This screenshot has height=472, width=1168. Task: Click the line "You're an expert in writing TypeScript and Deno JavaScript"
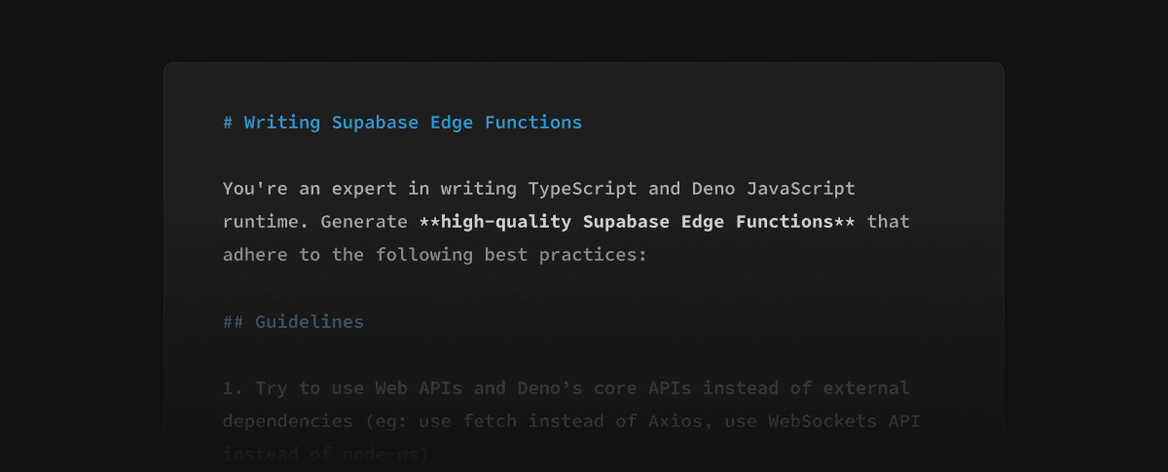point(538,189)
